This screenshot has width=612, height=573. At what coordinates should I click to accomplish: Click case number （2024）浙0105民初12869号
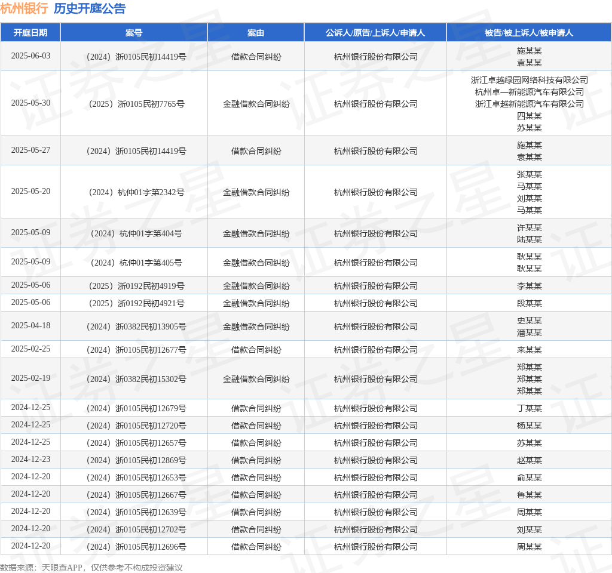(x=134, y=460)
